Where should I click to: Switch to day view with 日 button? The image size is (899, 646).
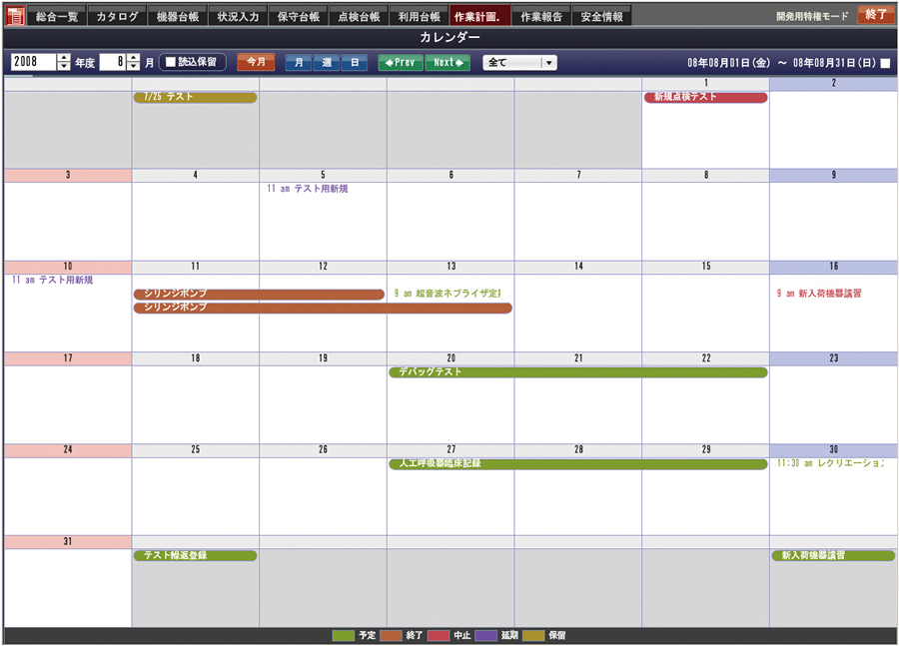(355, 63)
